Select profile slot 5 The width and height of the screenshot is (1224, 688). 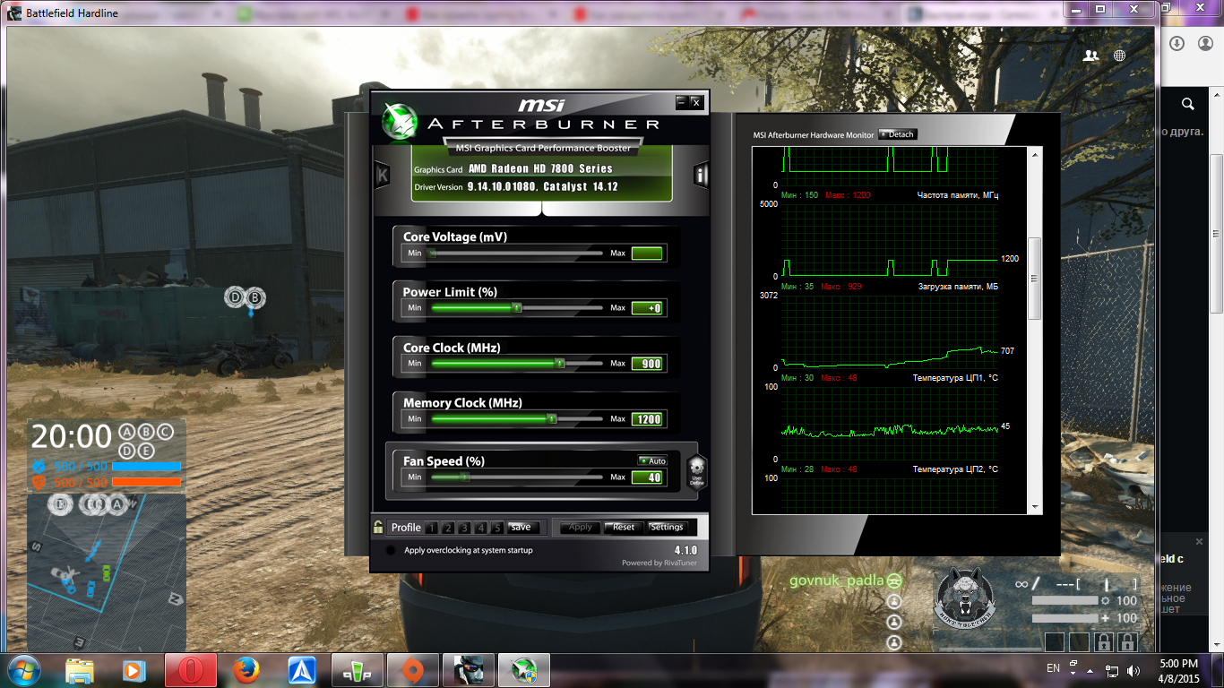point(498,528)
